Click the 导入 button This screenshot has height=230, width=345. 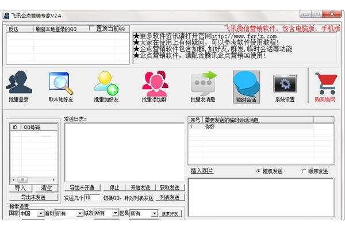click(x=21, y=188)
